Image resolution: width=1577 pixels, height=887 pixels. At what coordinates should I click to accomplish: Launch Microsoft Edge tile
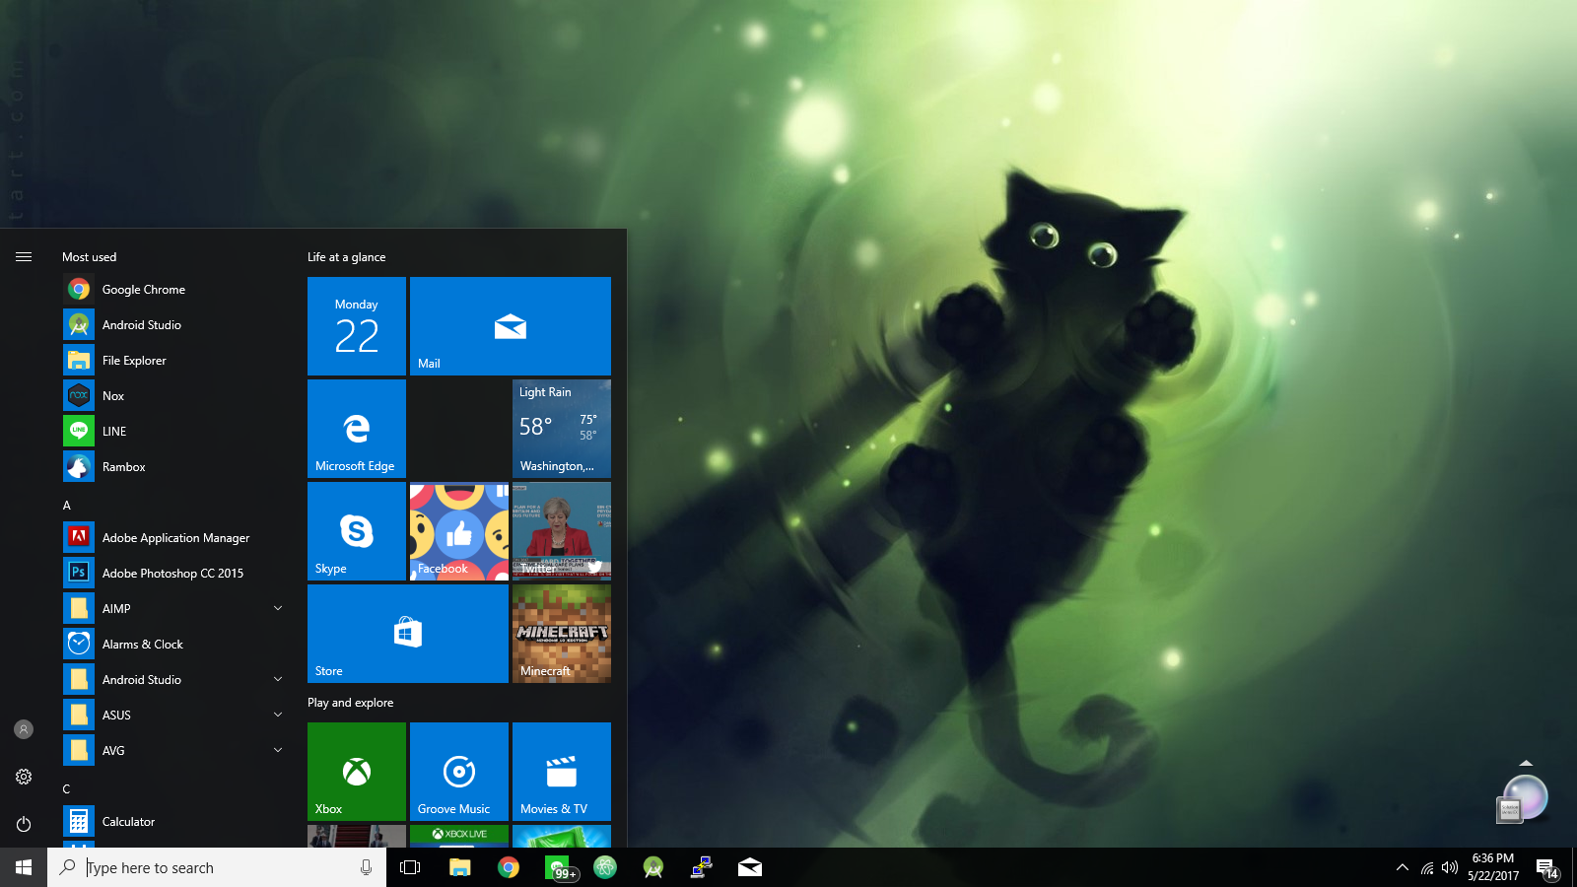pyautogui.click(x=357, y=429)
